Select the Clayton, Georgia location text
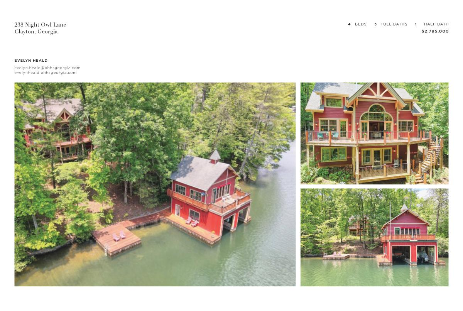The height and width of the screenshot is (311, 463). click(36, 32)
